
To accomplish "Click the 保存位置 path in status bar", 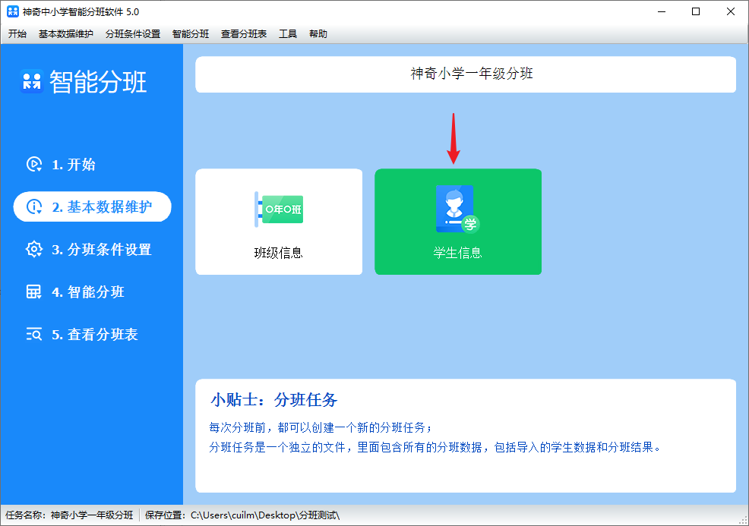I will click(x=242, y=515).
